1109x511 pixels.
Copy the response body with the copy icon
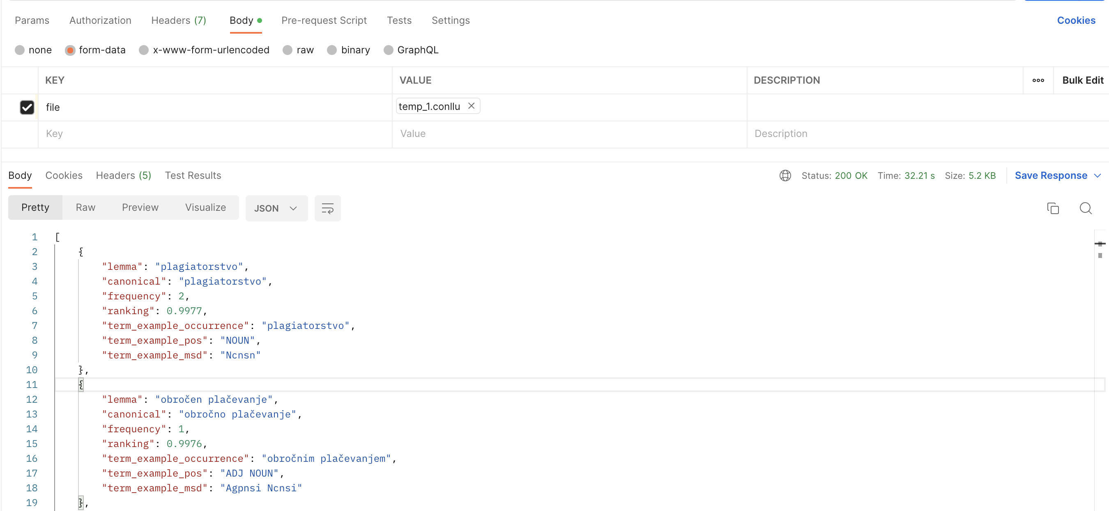[1053, 208]
